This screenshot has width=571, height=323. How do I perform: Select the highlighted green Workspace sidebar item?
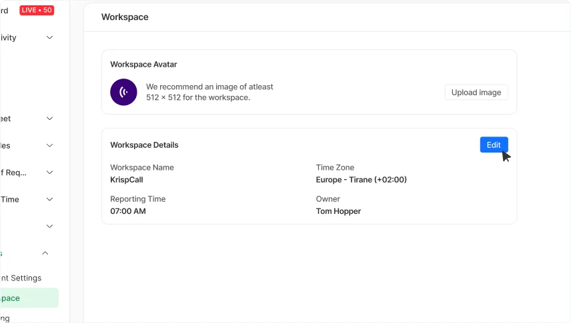click(27, 298)
